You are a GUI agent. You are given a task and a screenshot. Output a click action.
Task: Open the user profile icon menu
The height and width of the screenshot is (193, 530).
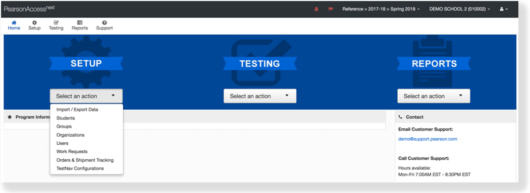point(504,9)
